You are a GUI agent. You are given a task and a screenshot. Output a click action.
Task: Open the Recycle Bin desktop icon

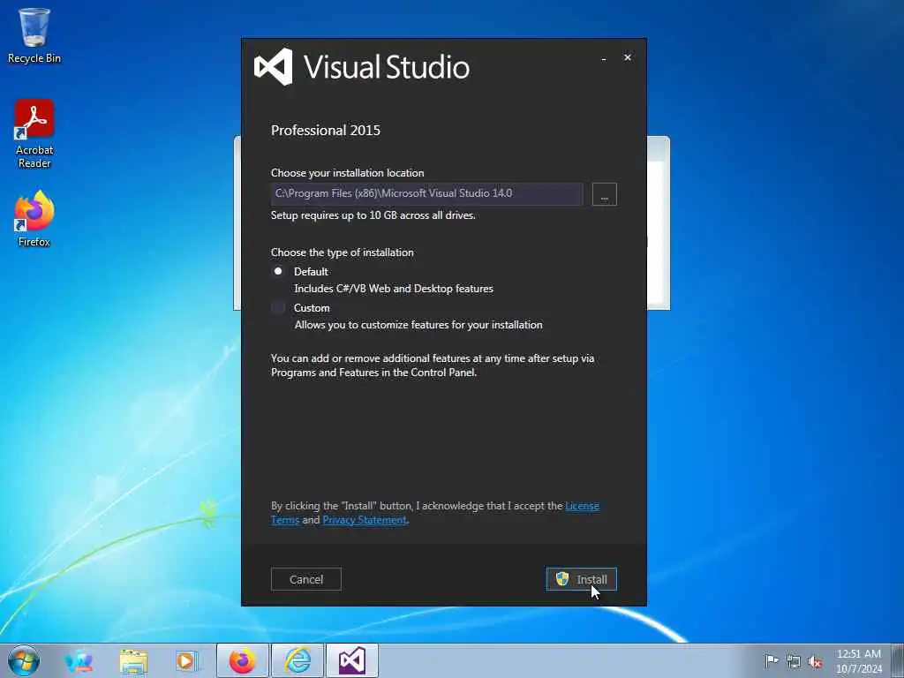pyautogui.click(x=34, y=35)
